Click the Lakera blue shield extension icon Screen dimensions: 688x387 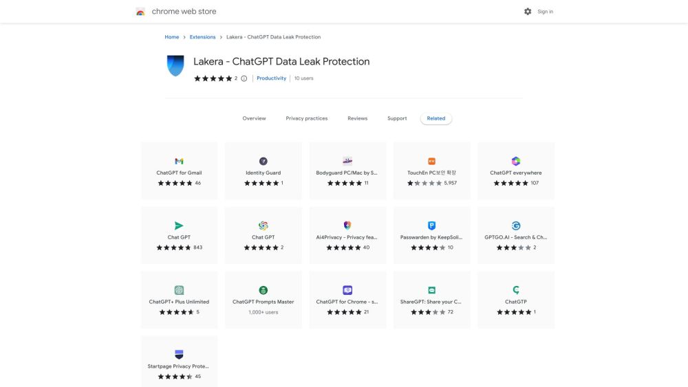coord(176,66)
